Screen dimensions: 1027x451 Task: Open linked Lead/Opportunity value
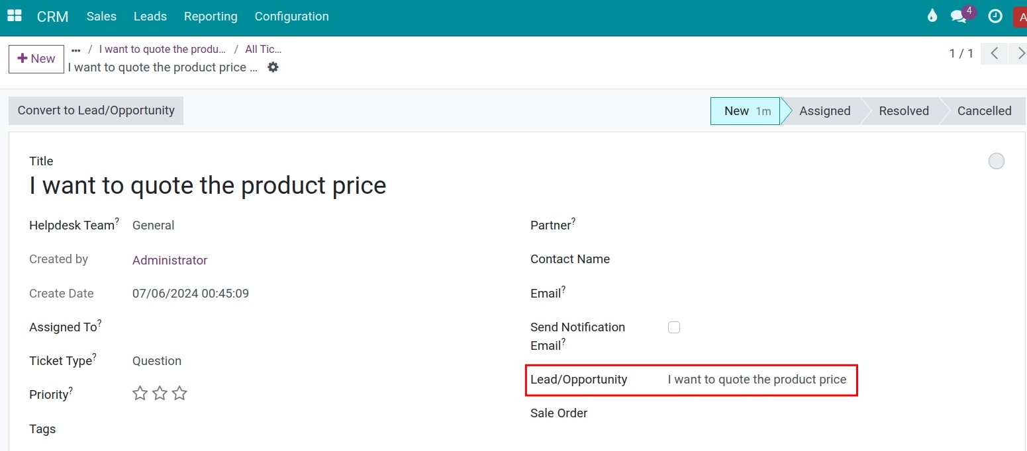coord(757,380)
